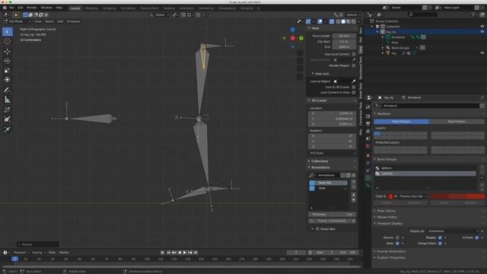Screen dimensions: 487x274
Task: Open the Armature menu in viewport header
Action: pos(73,21)
